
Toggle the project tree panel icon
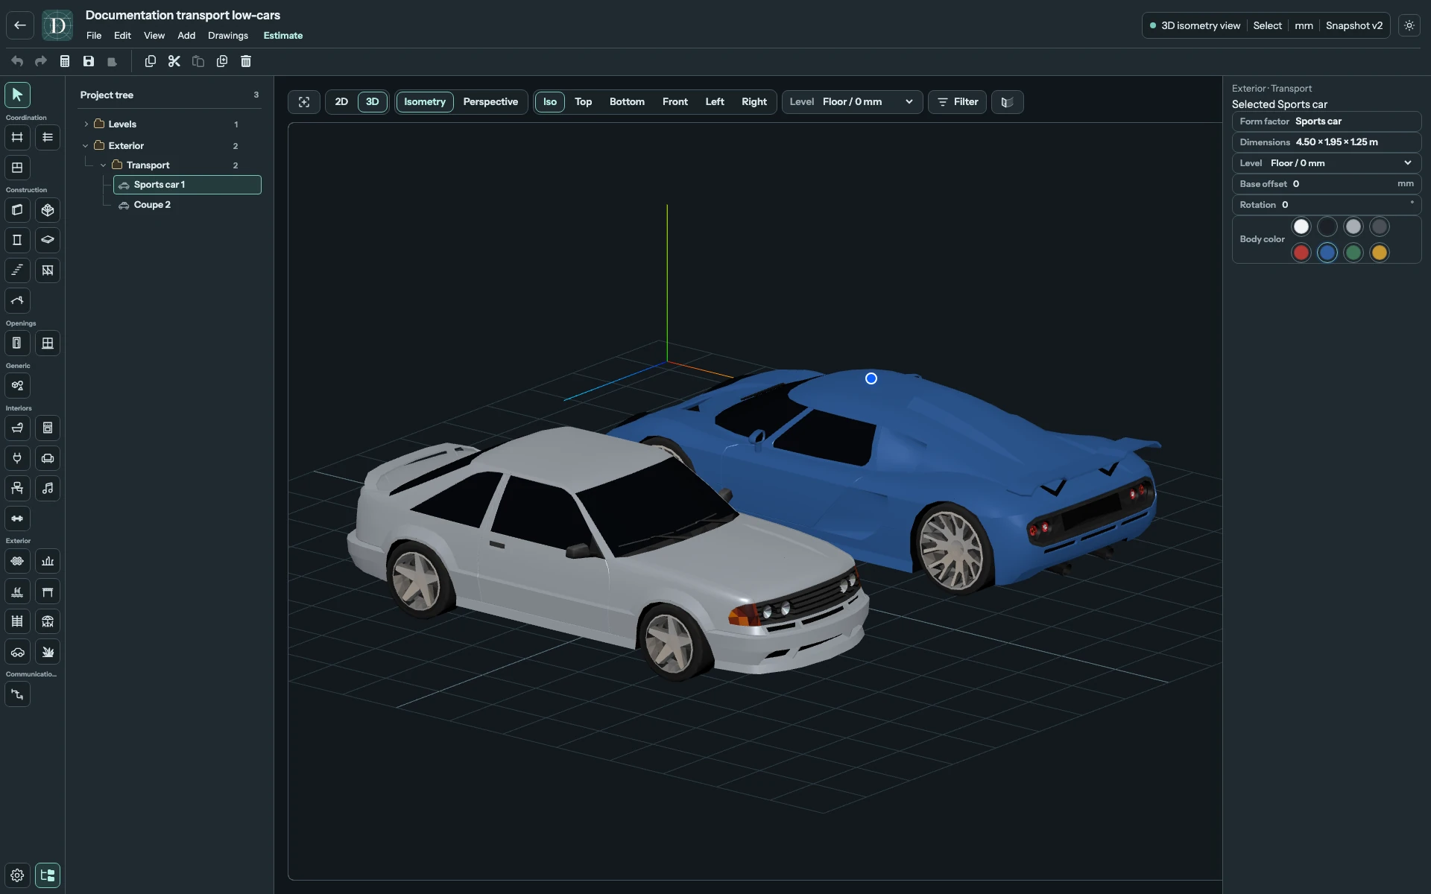tap(48, 875)
